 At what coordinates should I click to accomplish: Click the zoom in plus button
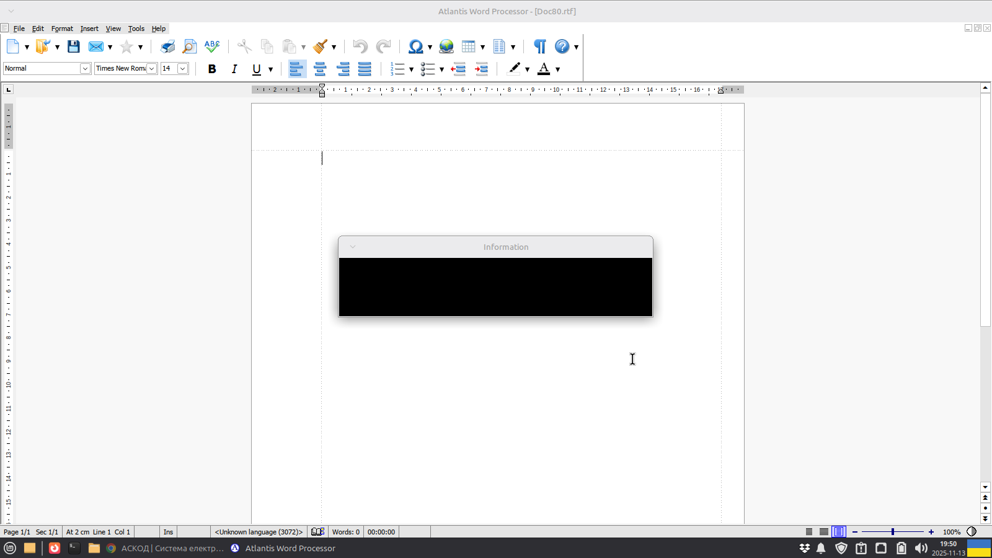click(931, 532)
